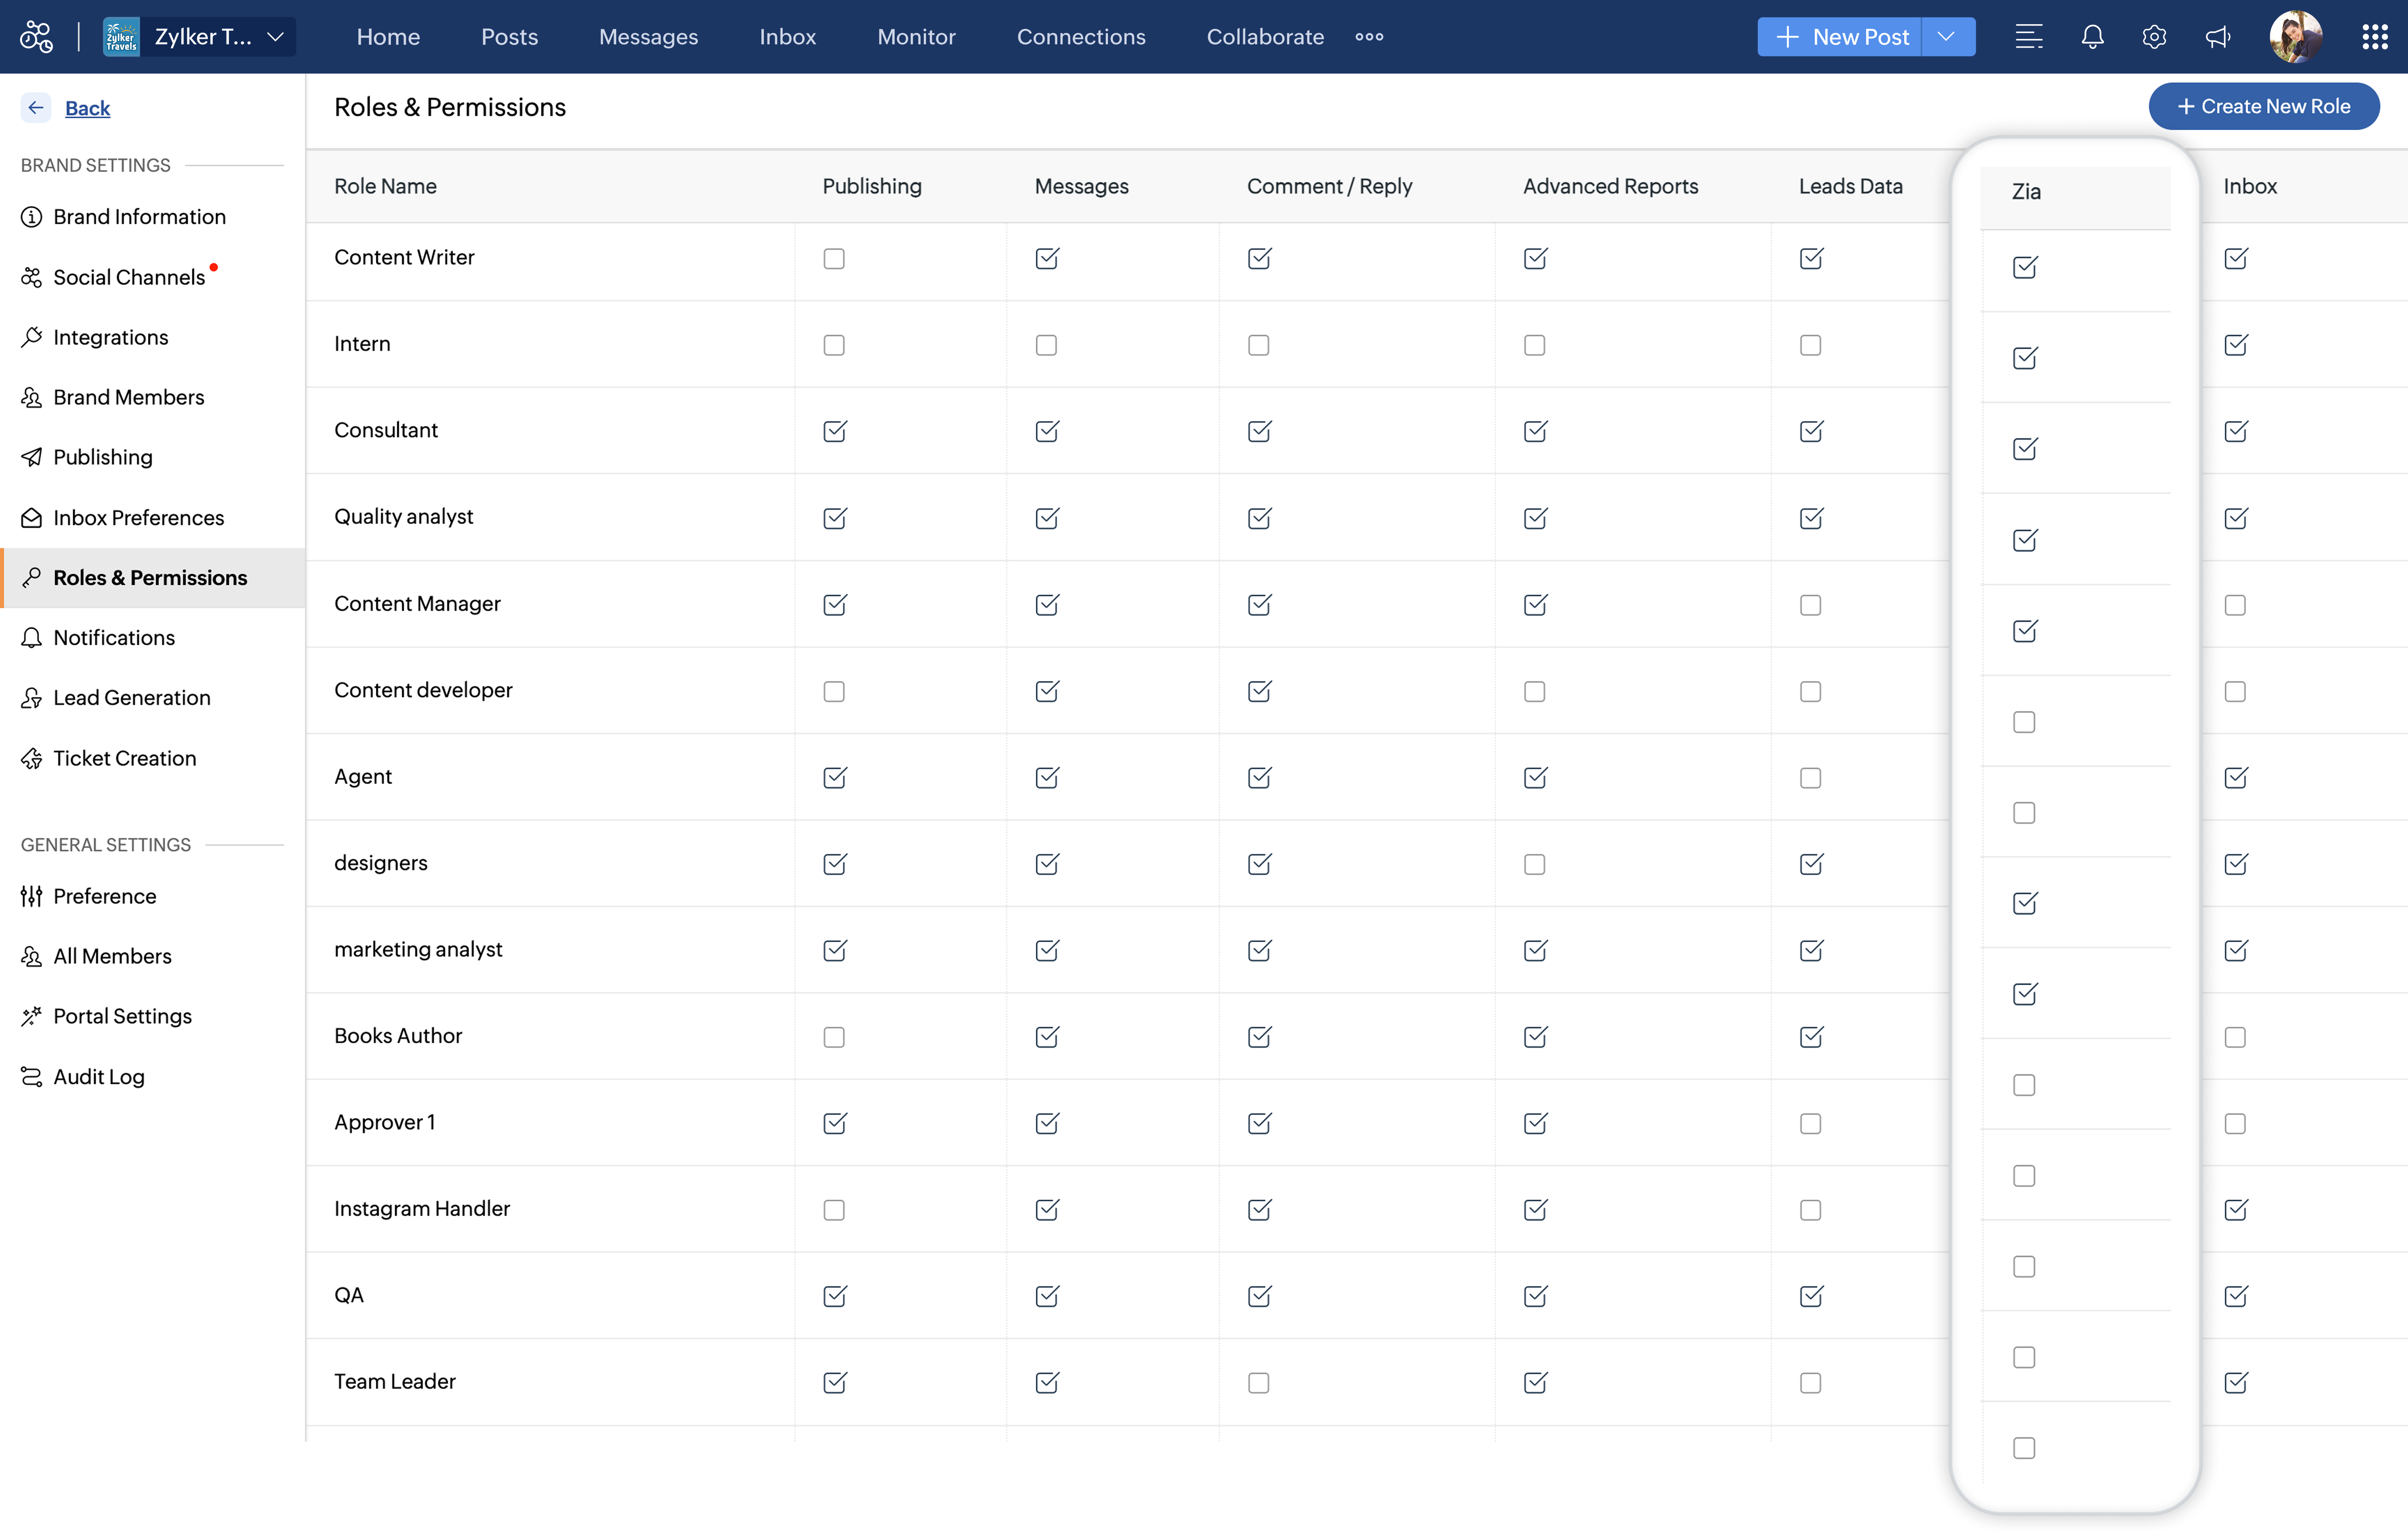Click the three-dots more menu icon
2408x1537 pixels.
(1369, 37)
